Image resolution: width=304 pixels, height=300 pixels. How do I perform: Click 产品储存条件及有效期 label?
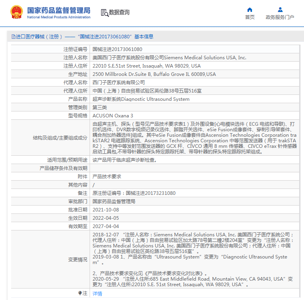point(63,168)
